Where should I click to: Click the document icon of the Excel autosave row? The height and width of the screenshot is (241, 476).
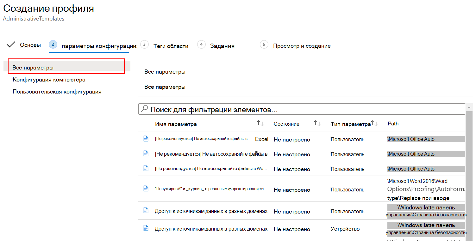coord(146,139)
